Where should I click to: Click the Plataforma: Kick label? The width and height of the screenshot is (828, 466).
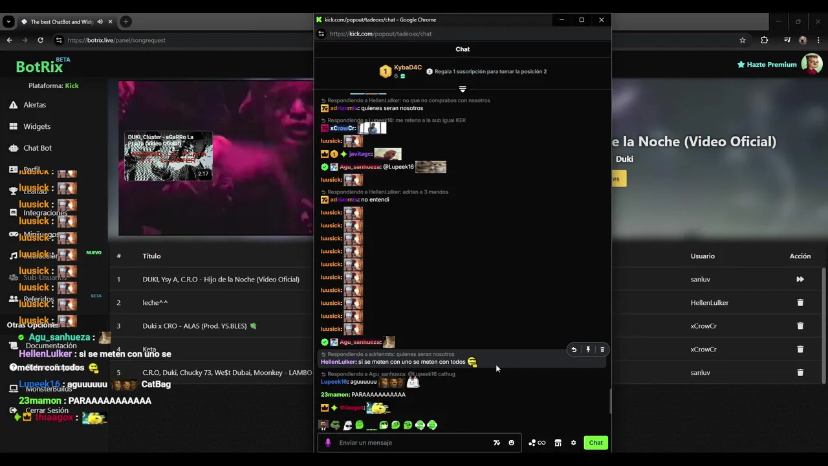pos(54,85)
